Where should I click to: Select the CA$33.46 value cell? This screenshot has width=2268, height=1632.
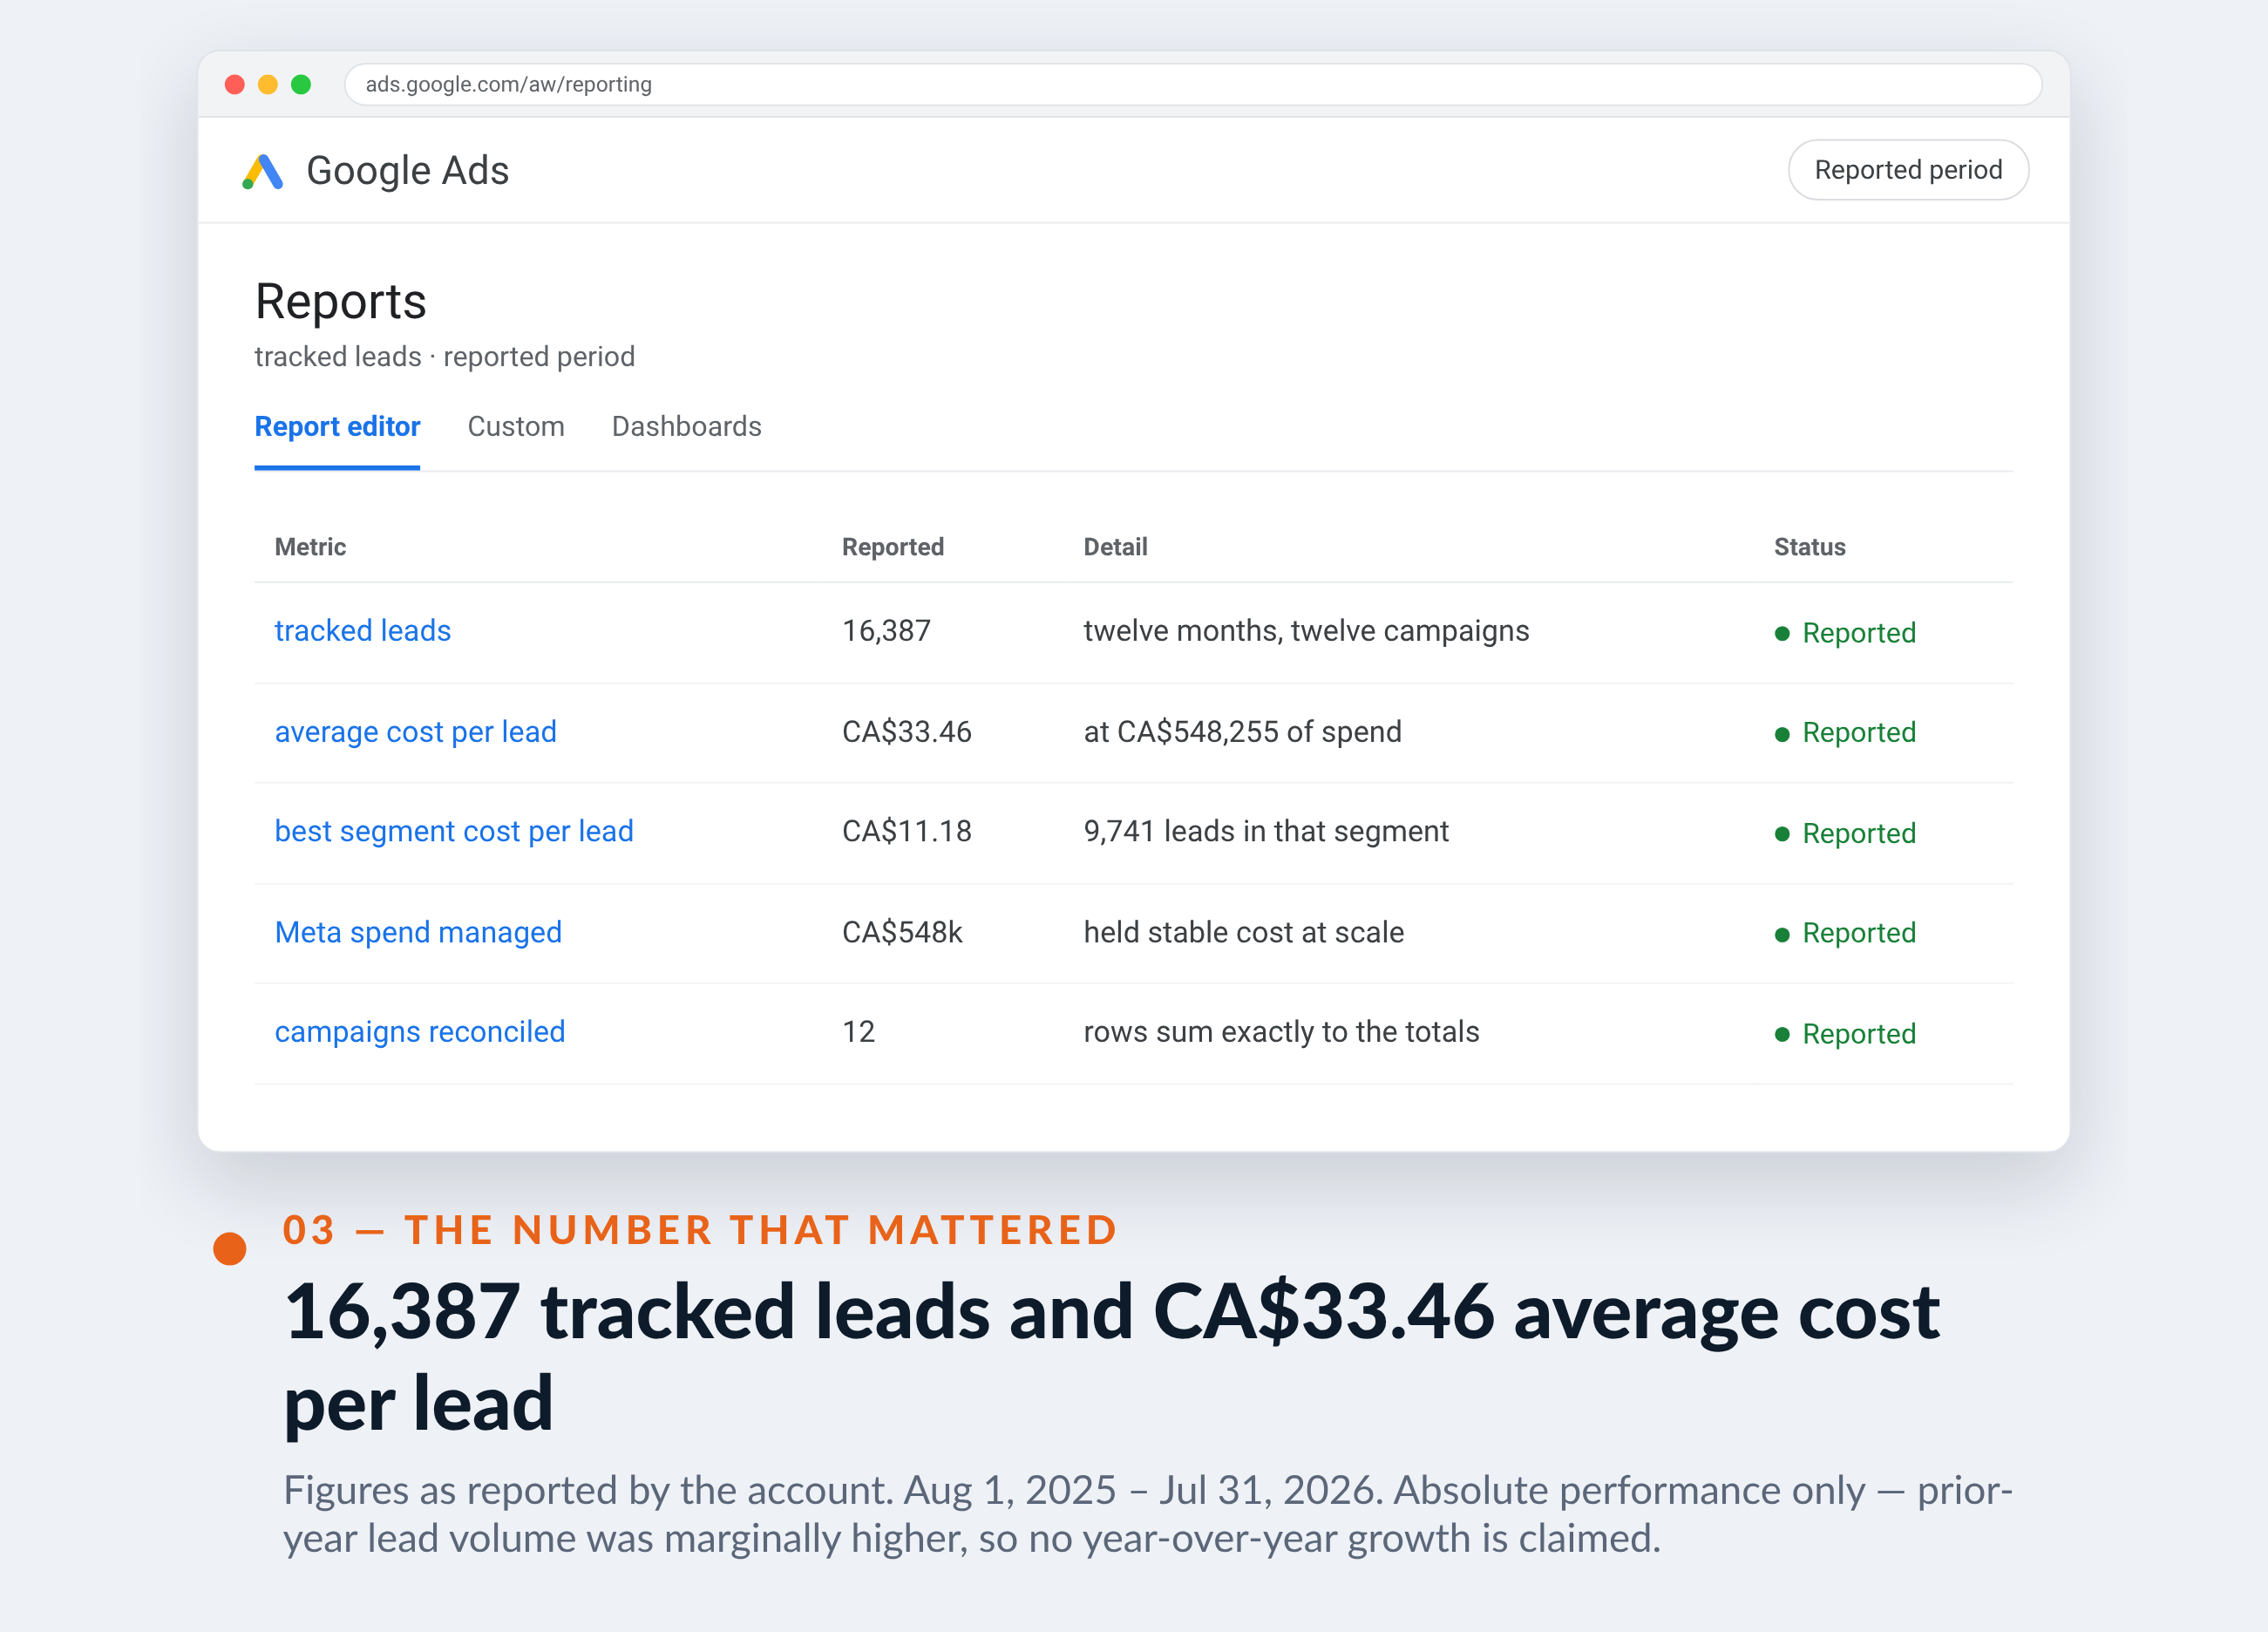click(907, 732)
